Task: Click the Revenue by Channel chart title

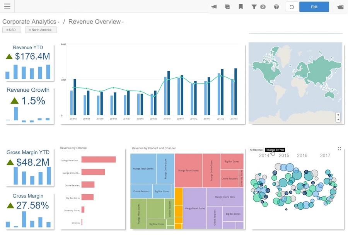Action: 73,148
